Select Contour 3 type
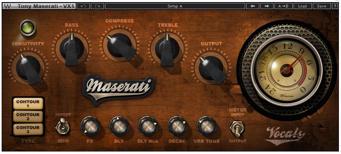341x154 pixels. [x=28, y=129]
